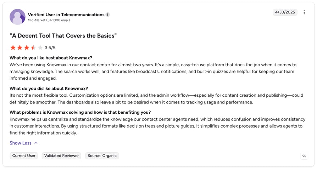Click the 3.5/5 rating score

tap(50, 47)
